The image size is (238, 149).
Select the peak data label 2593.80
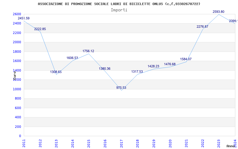218,12
